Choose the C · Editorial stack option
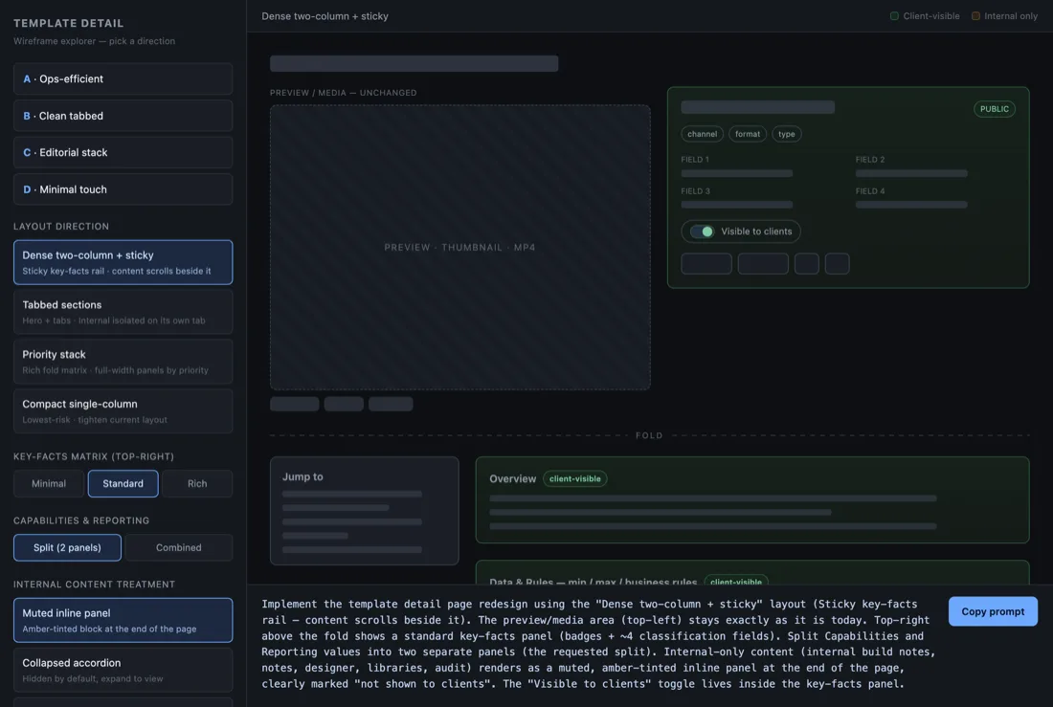Image resolution: width=1053 pixels, height=707 pixels. click(123, 152)
